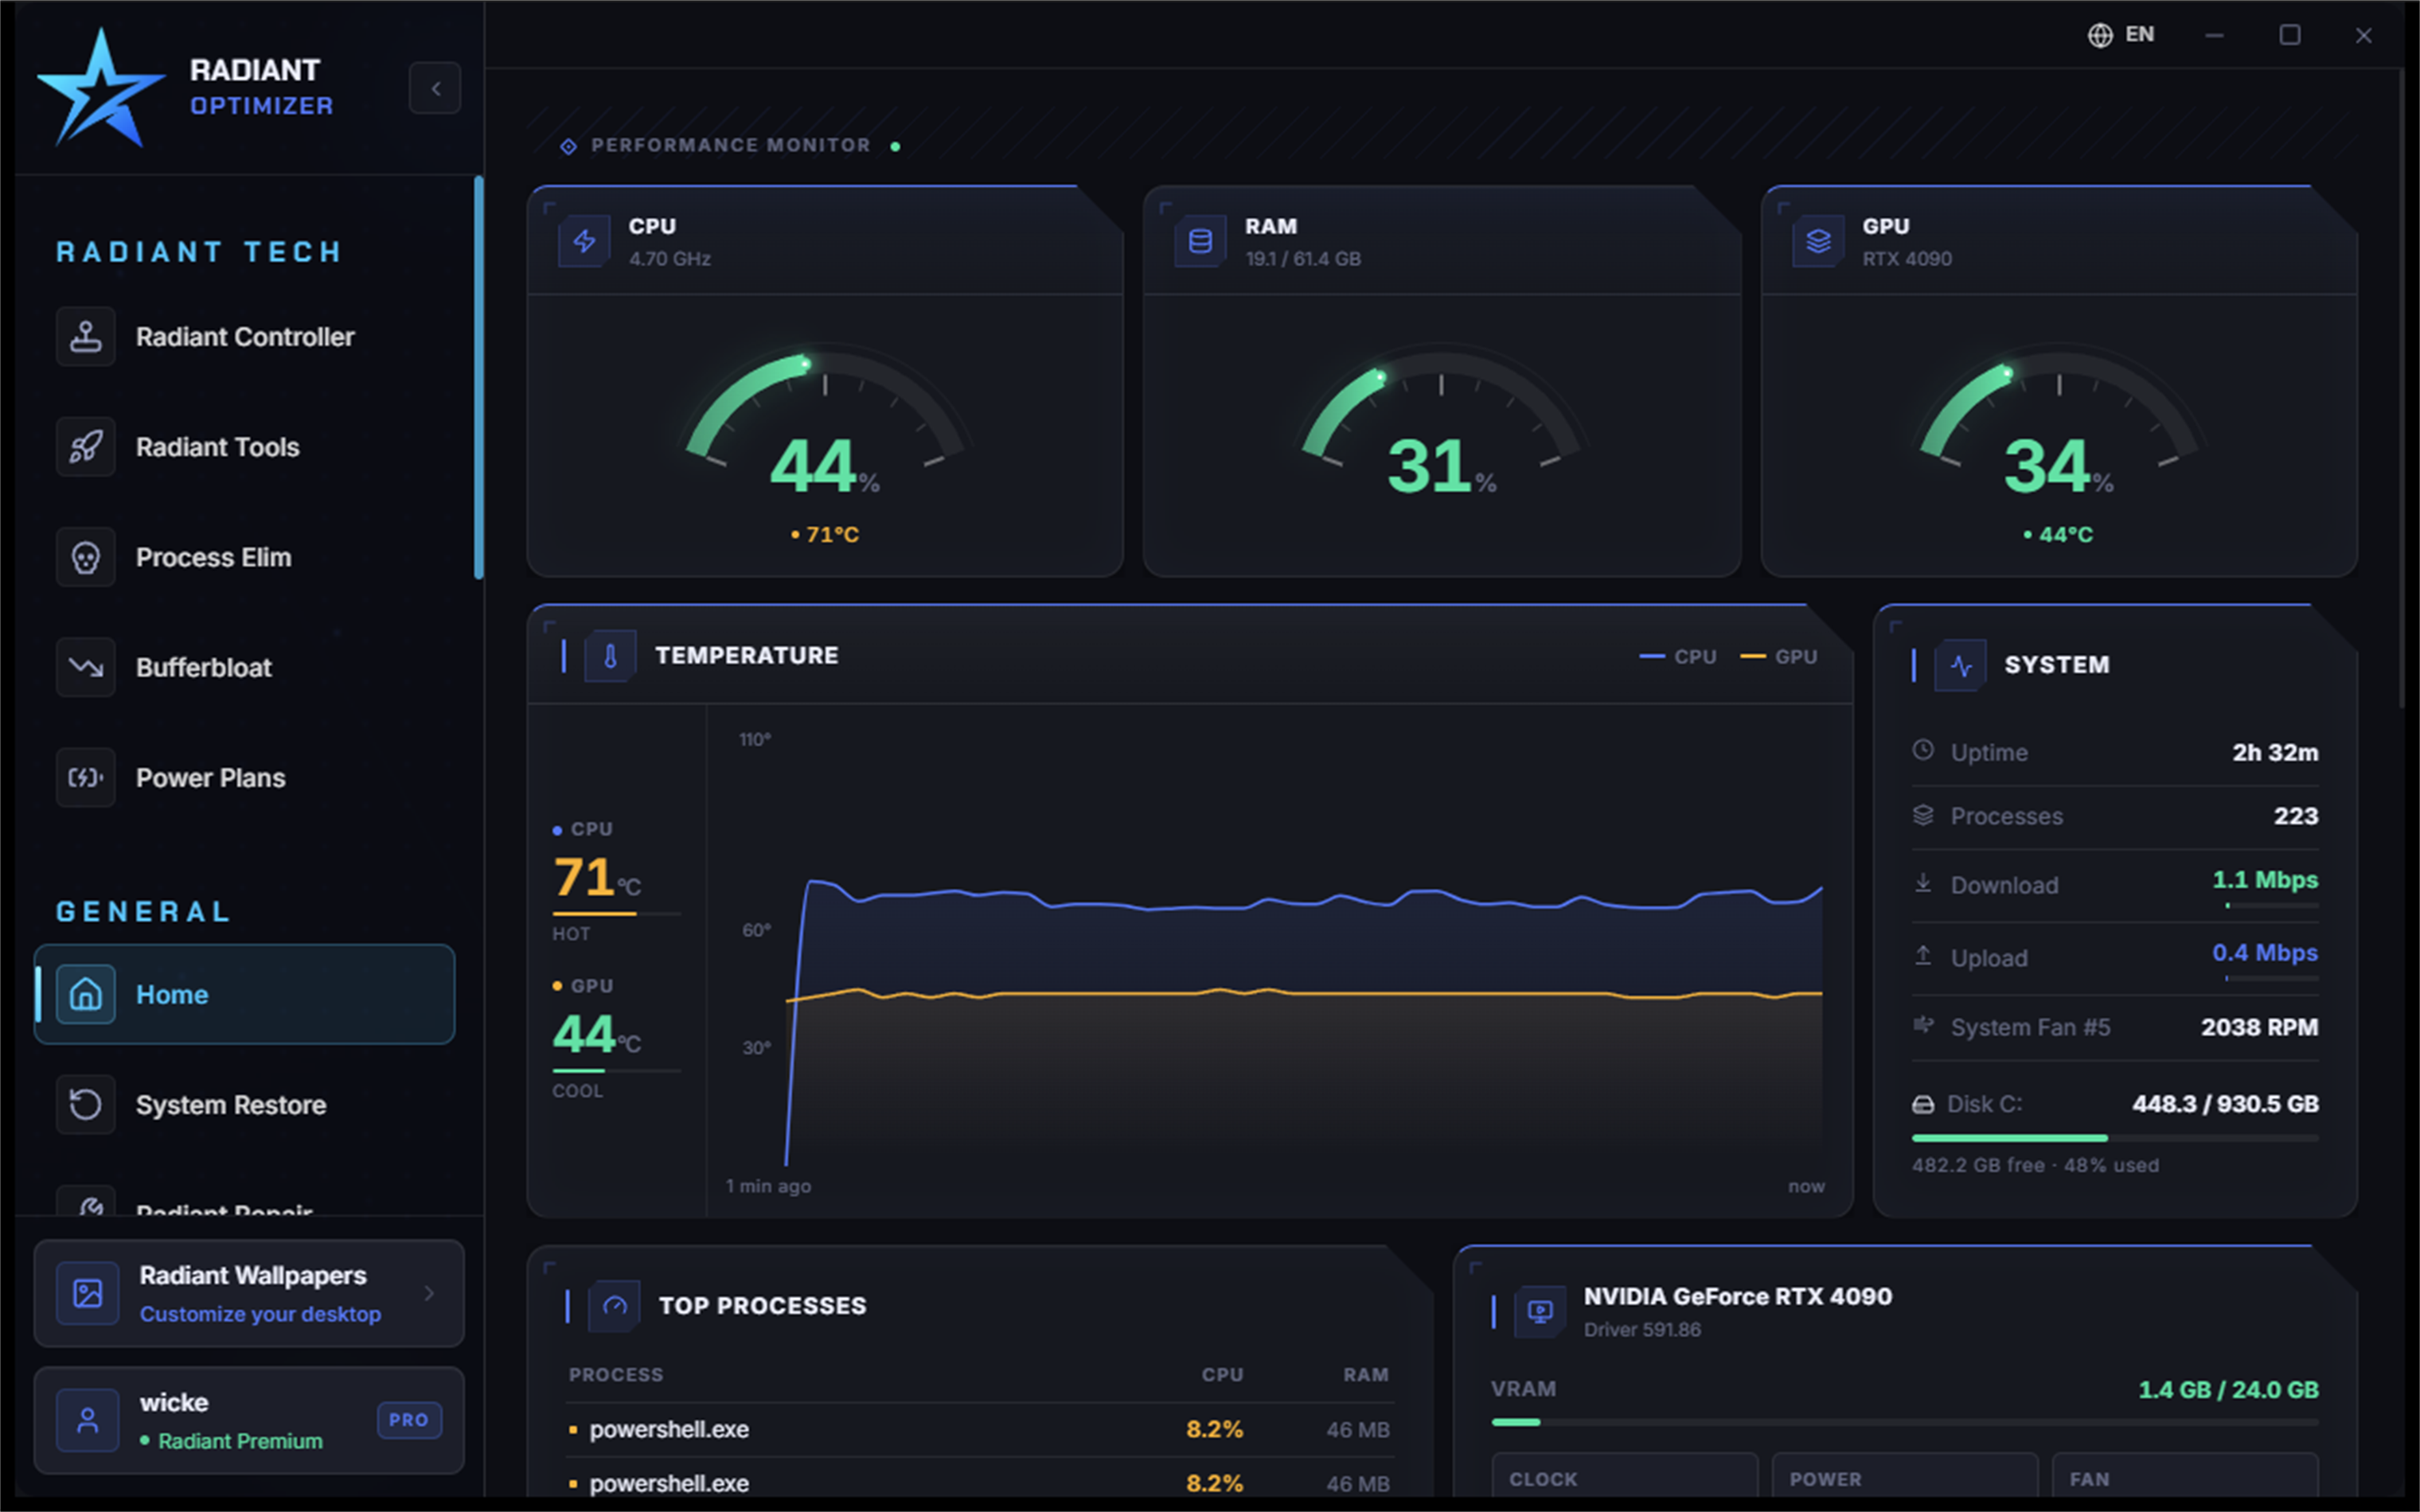This screenshot has width=2420, height=1512.
Task: Open the EN language selector
Action: pyautogui.click(x=2121, y=35)
